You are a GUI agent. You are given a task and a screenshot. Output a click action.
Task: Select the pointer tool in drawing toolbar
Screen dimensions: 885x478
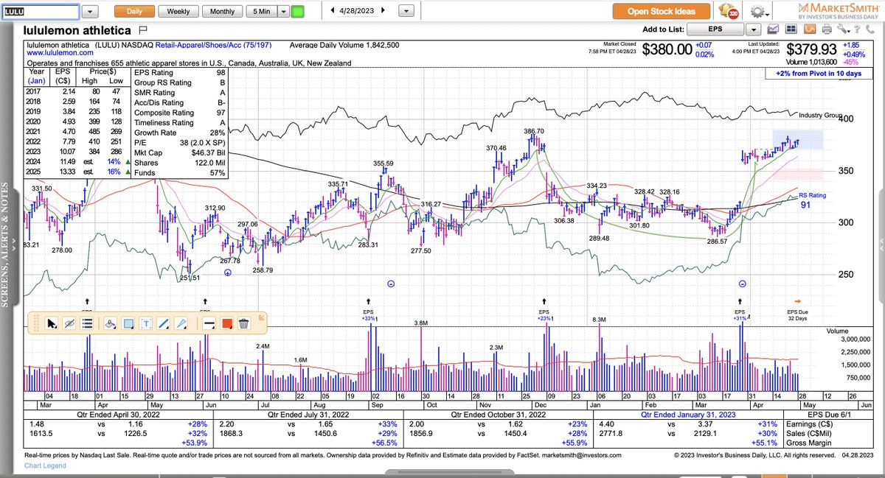point(52,323)
